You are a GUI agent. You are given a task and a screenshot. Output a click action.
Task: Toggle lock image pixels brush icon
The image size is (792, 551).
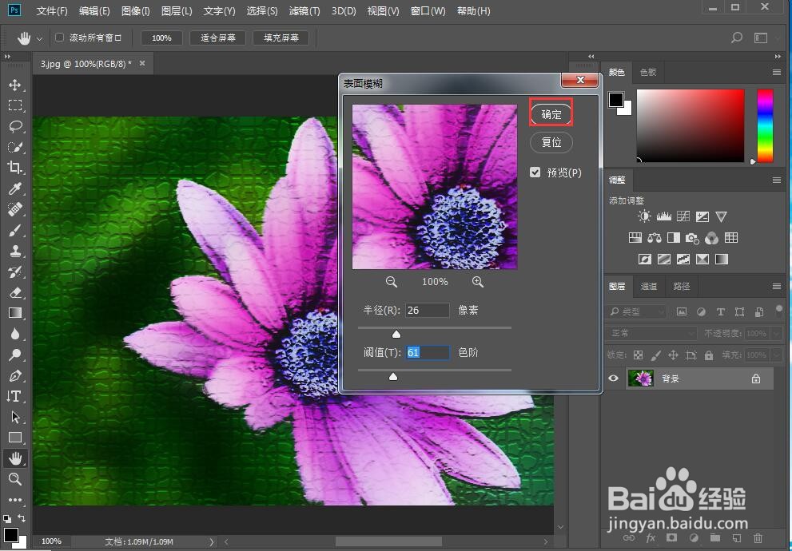click(x=655, y=355)
